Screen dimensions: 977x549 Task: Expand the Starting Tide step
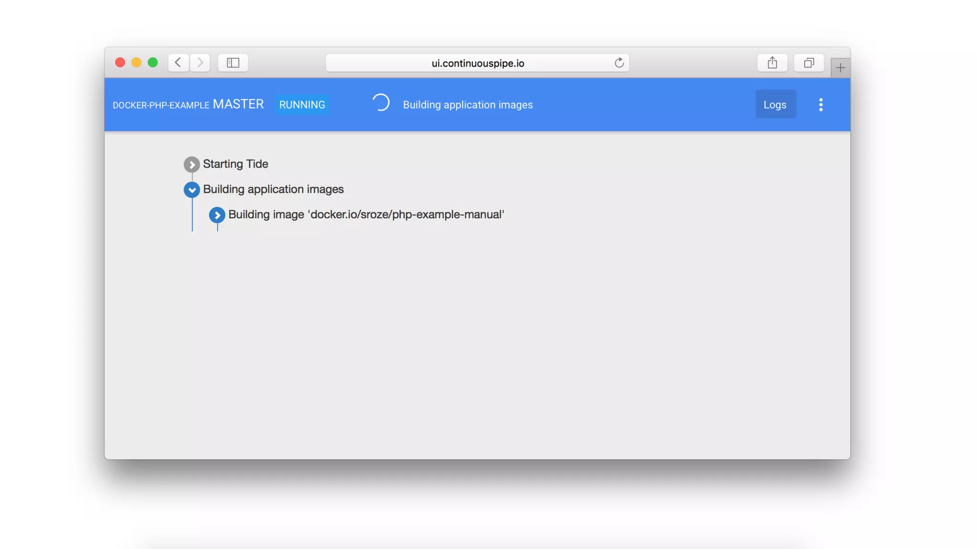(191, 164)
